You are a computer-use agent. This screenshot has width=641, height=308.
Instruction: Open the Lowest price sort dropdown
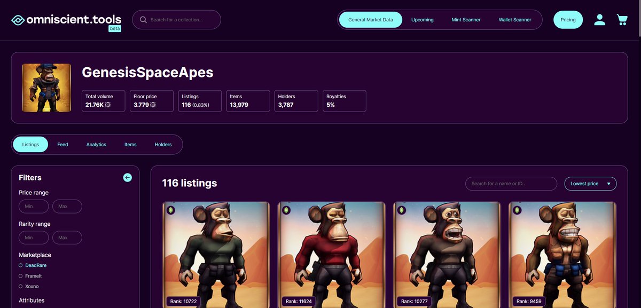tap(590, 184)
